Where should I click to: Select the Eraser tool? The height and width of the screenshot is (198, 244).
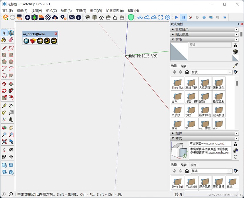tap(11, 40)
